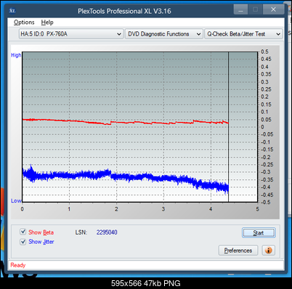Click the PlexTools app icon in title bar
The width and height of the screenshot is (292, 289).
tap(12, 11)
